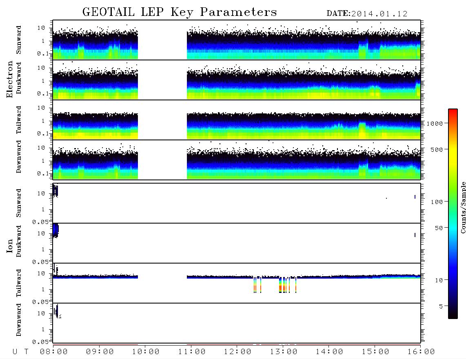Click the colorbar's 10 tick label
The height and width of the screenshot is (359, 466).
(x=439, y=280)
